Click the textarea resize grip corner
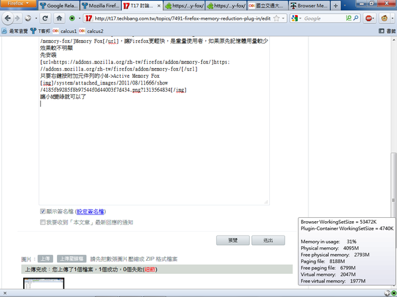This screenshot has height=297, width=397. coord(267,202)
